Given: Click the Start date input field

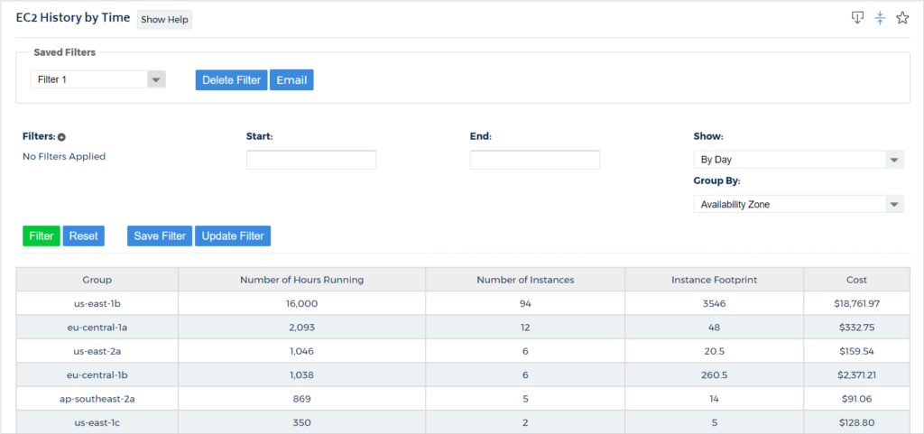Looking at the screenshot, I should point(311,160).
